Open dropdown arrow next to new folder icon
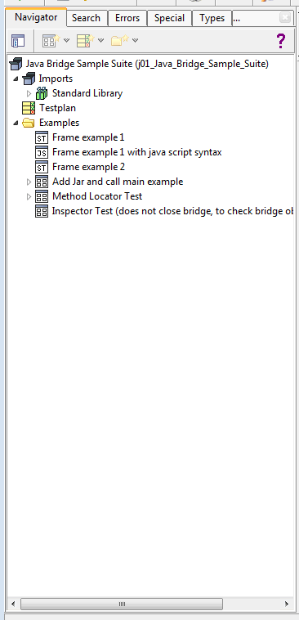 (x=136, y=40)
